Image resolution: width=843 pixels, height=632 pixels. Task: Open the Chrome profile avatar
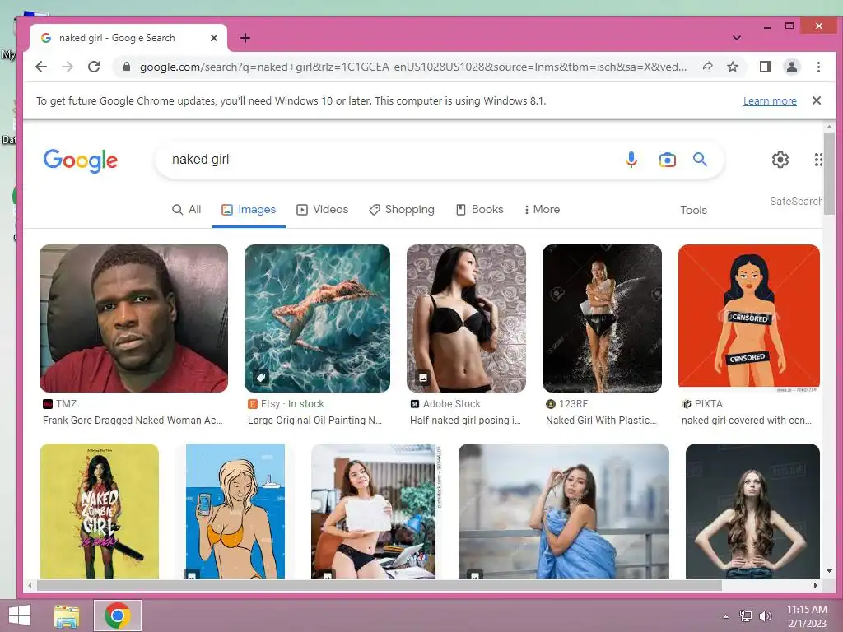tap(792, 67)
